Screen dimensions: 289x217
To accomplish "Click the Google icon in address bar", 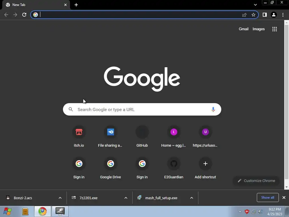I will pyautogui.click(x=36, y=15).
